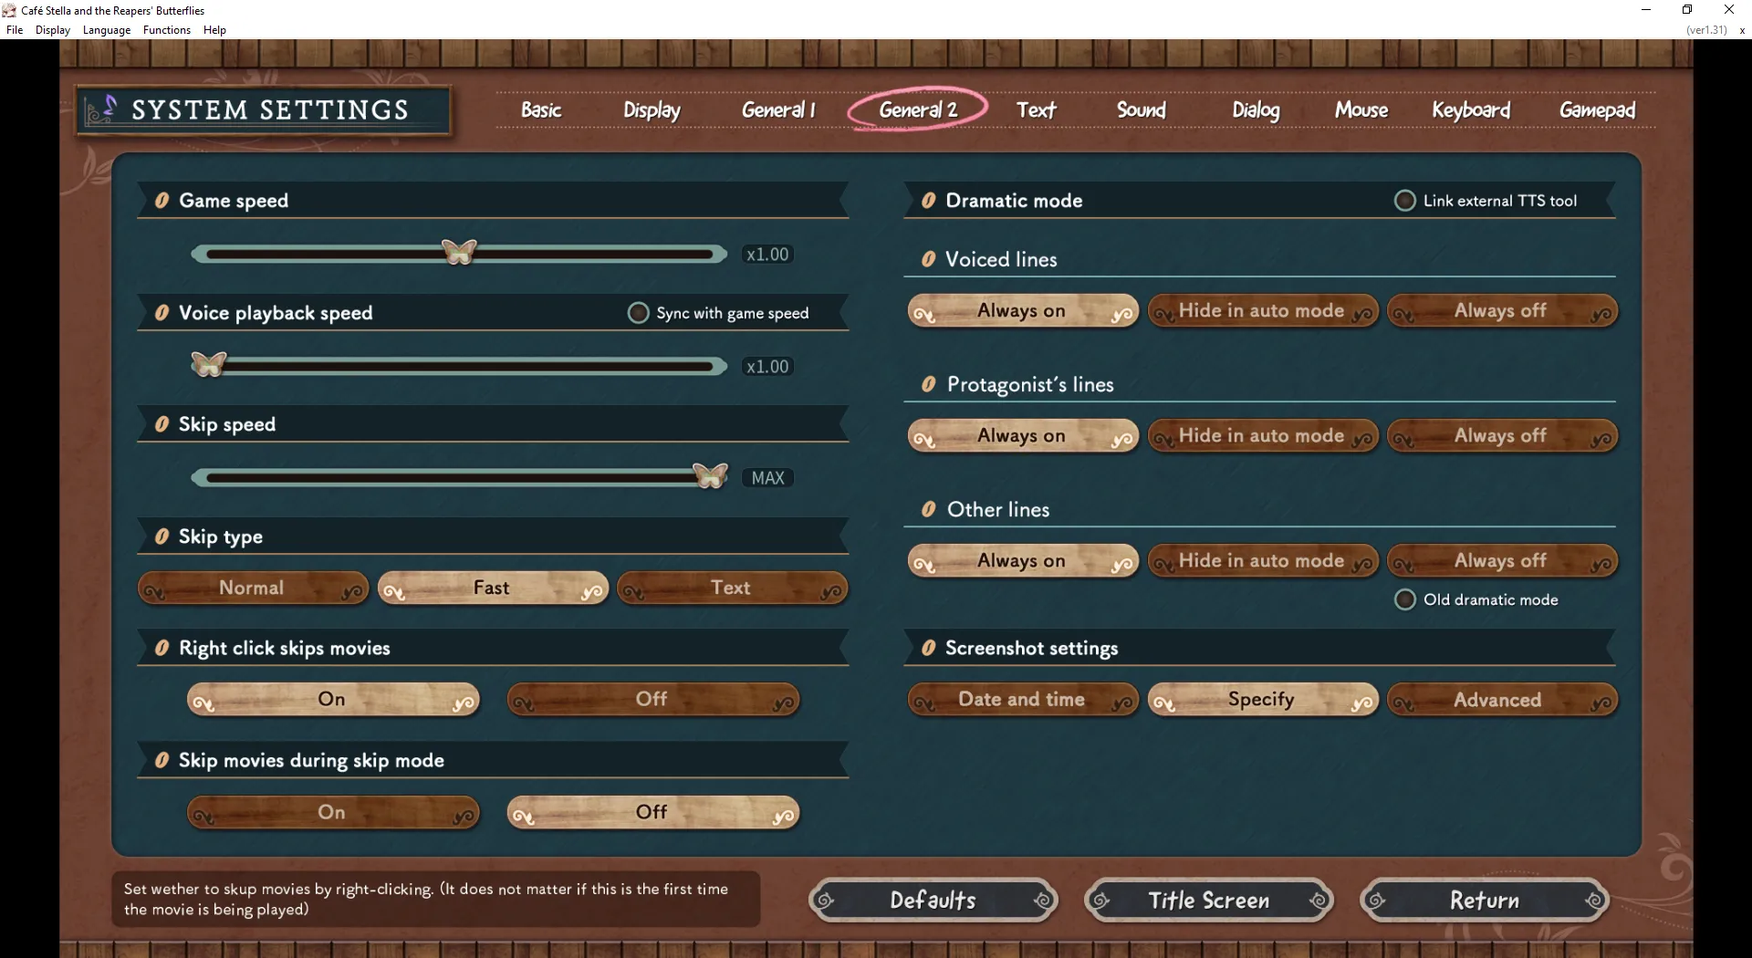Click the Return button
1752x958 pixels.
click(1485, 901)
